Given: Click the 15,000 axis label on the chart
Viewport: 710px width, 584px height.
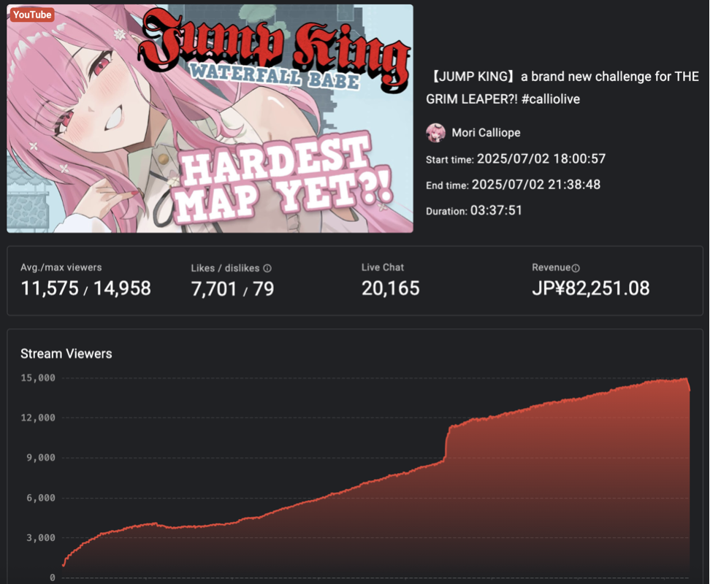Looking at the screenshot, I should click(38, 377).
